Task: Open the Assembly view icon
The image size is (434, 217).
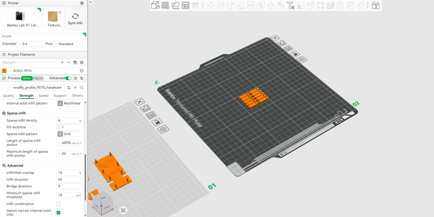Action: click(376, 5)
